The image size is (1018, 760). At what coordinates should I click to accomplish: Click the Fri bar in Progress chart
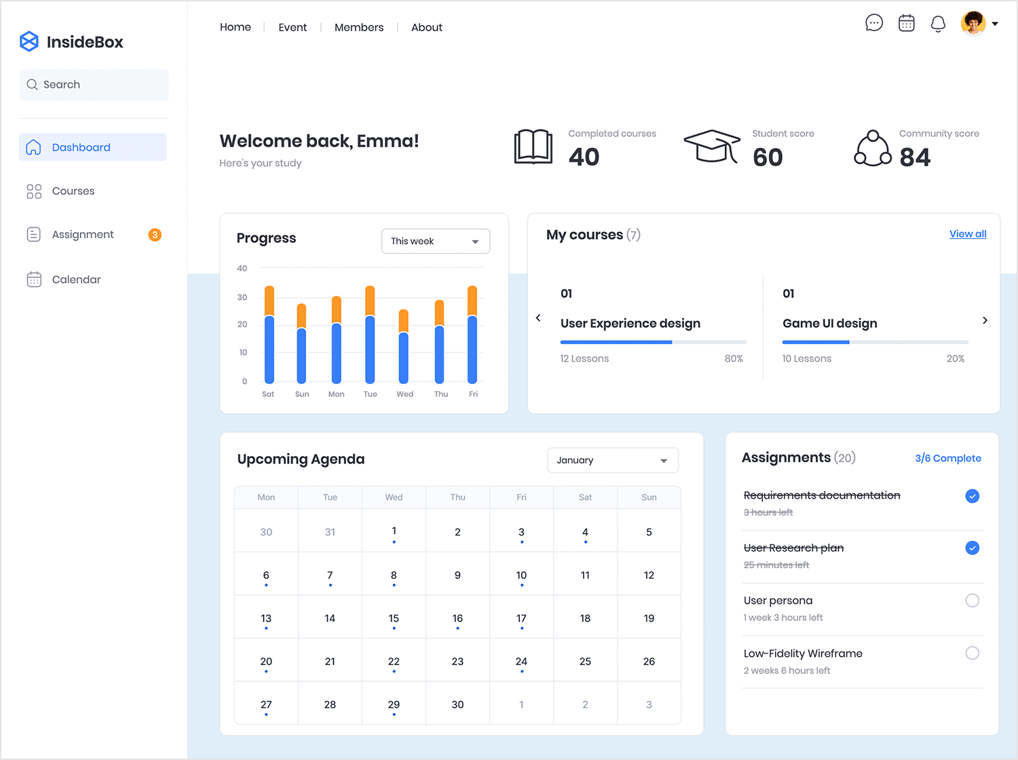(472, 335)
